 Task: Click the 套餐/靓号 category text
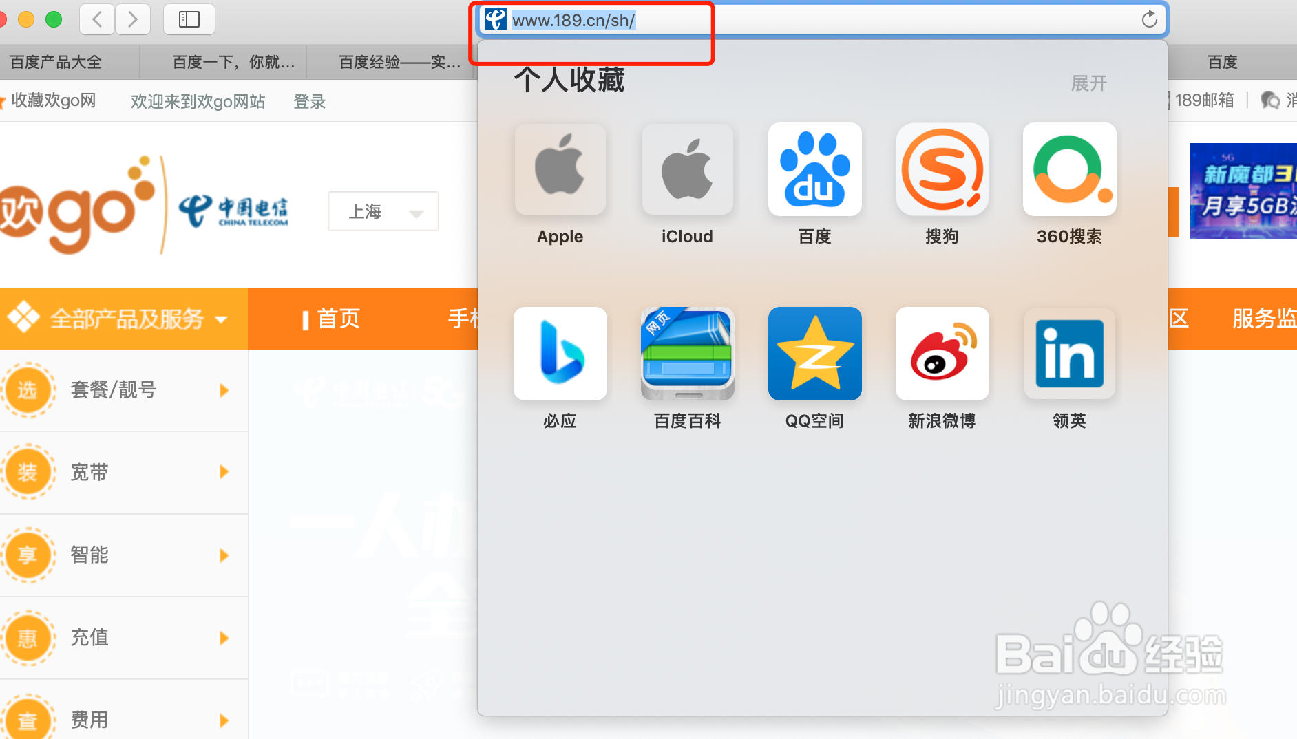tap(114, 390)
